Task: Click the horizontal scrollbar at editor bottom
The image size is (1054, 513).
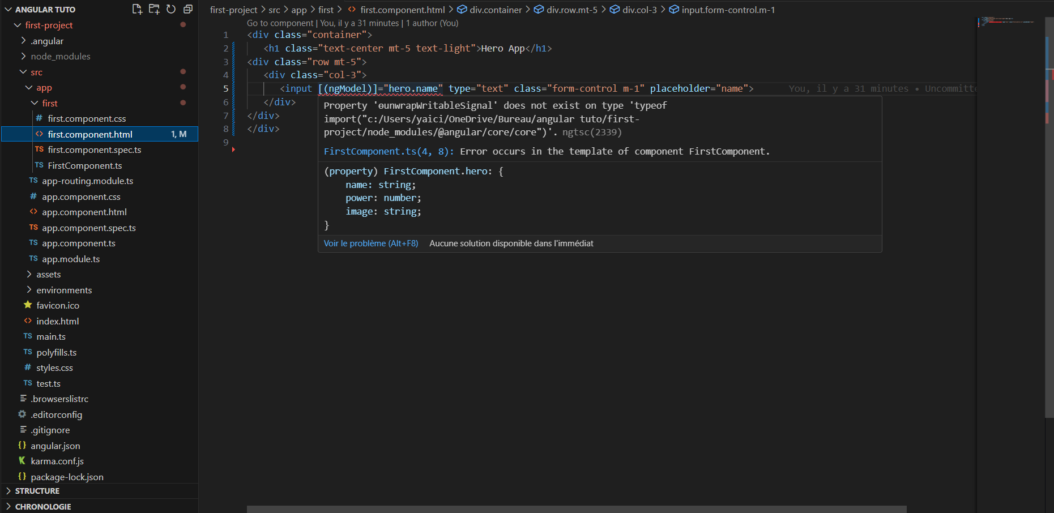Action: tap(576, 509)
